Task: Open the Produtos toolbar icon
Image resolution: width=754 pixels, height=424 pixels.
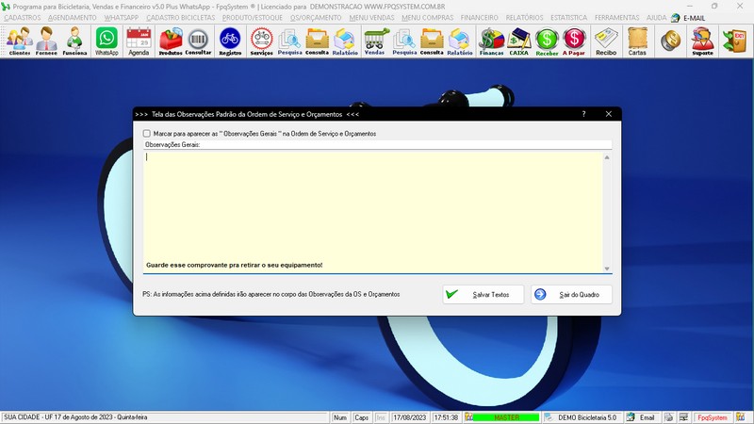Action: coord(171,41)
